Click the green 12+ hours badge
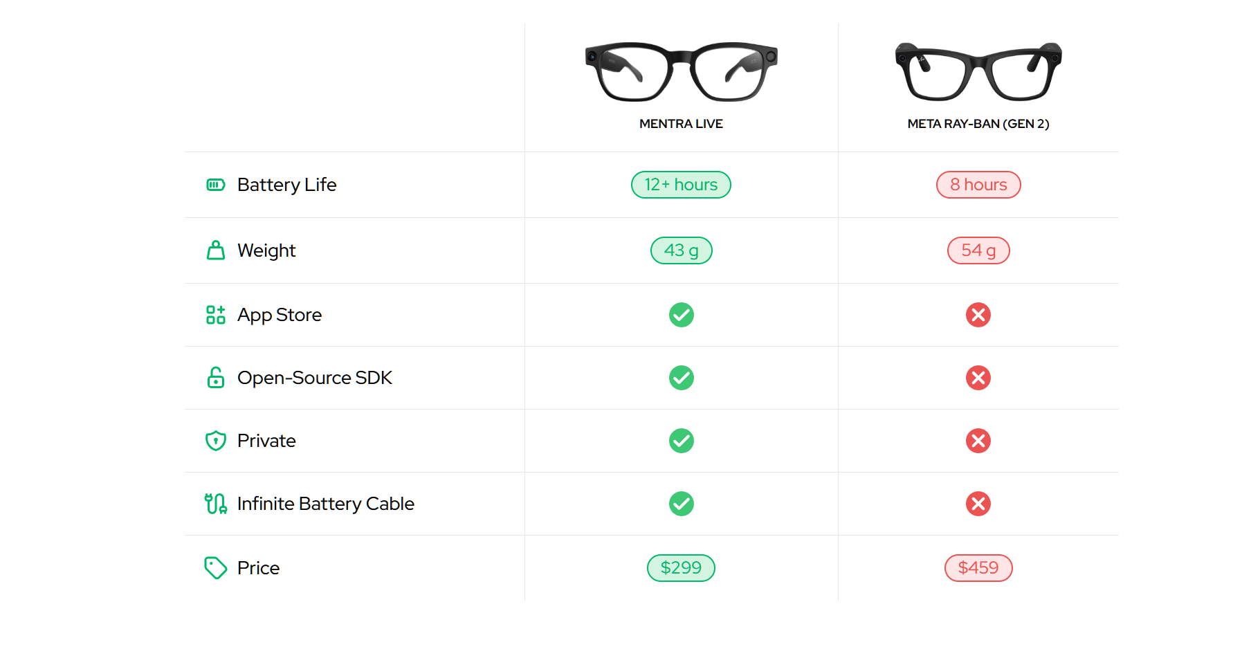The height and width of the screenshot is (649, 1260). (681, 185)
